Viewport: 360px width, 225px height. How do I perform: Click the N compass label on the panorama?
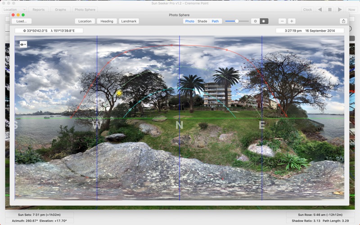point(179,125)
